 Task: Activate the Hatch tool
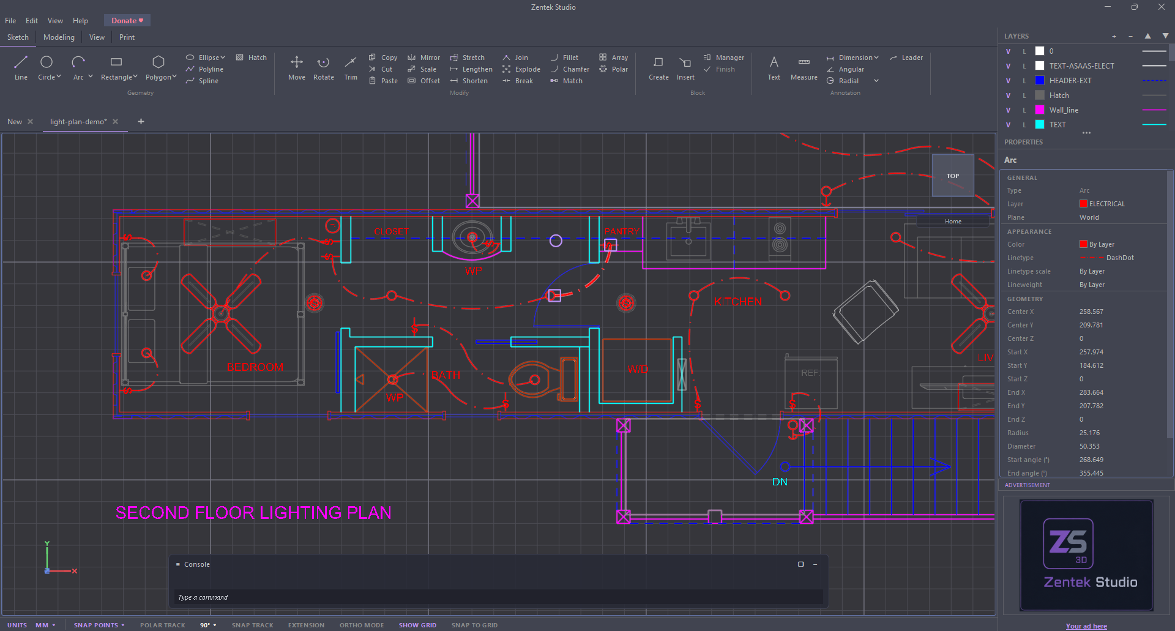click(251, 58)
